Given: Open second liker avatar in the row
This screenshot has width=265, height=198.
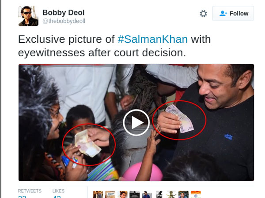Looking at the screenshot, I should pos(110,194).
